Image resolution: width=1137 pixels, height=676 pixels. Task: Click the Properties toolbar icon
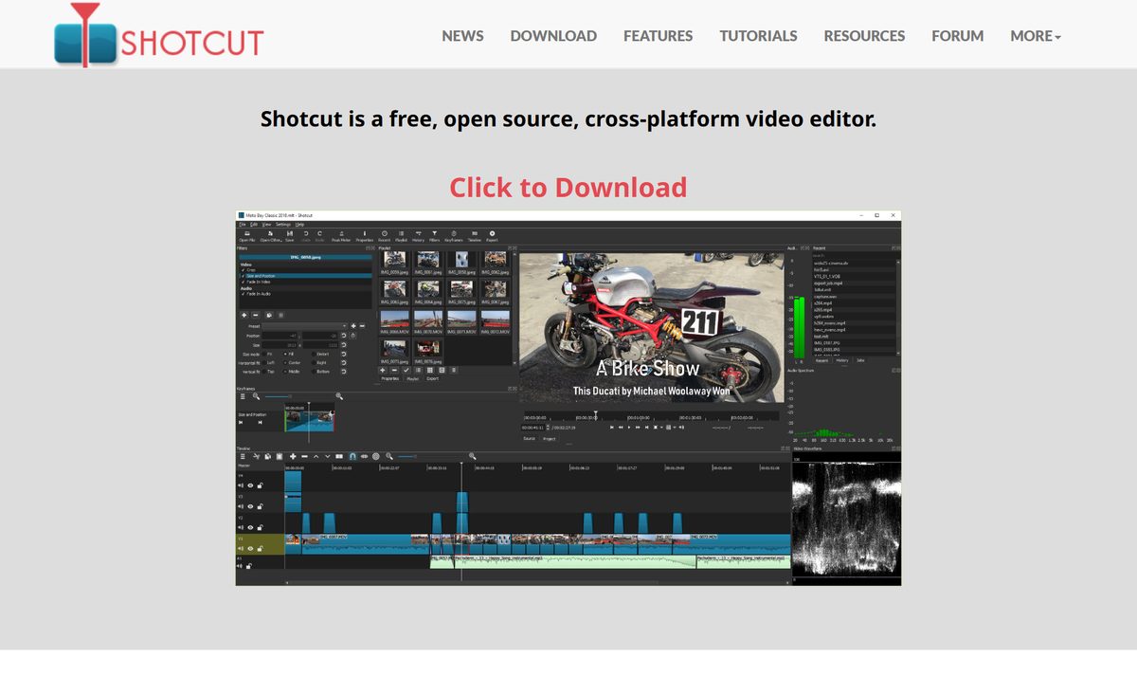365,233
